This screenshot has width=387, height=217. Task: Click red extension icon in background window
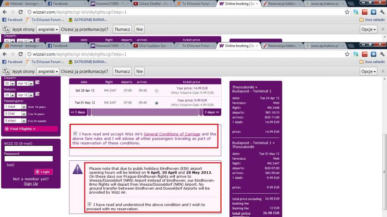point(365,12)
